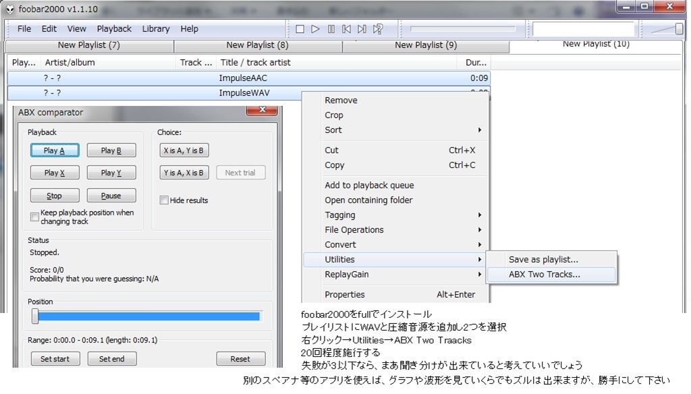
Task: Click the foobar2000 alien icon in title bar
Action: tap(11, 8)
